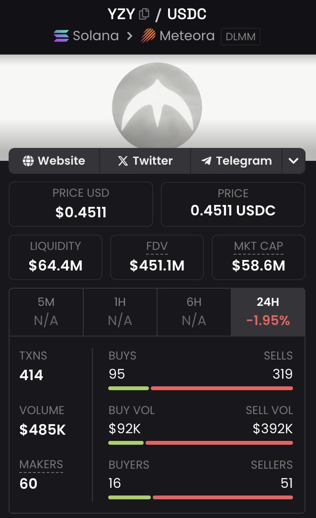Select the 24H timeframe tab
The image size is (316, 518).
pyautogui.click(x=268, y=312)
